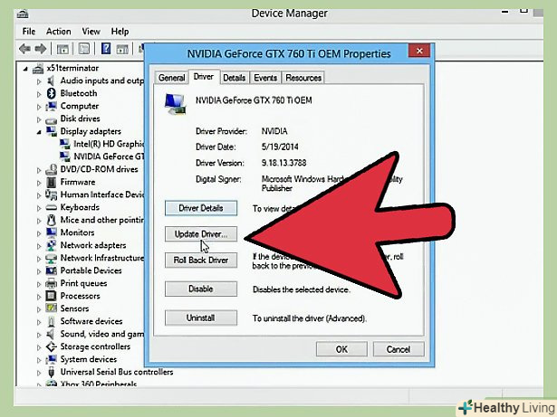Dismiss dialog with Cancel button
Screen dimensions: 557x417
coord(399,349)
